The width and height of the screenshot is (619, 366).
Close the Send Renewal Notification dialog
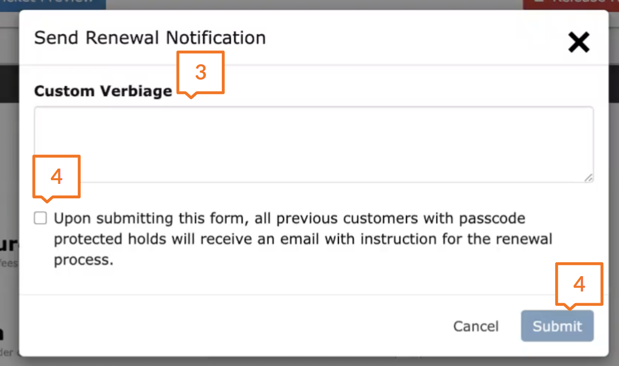(579, 42)
